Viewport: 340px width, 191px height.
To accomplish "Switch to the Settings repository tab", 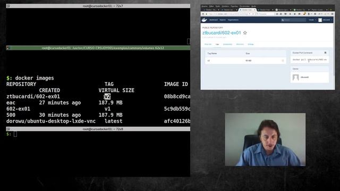I will 251,44.
